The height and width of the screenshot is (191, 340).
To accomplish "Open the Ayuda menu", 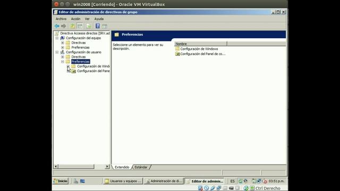I will 99,19.
